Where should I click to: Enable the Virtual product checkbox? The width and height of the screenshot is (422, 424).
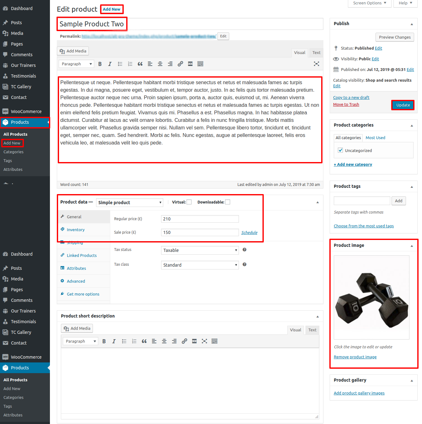coord(189,202)
